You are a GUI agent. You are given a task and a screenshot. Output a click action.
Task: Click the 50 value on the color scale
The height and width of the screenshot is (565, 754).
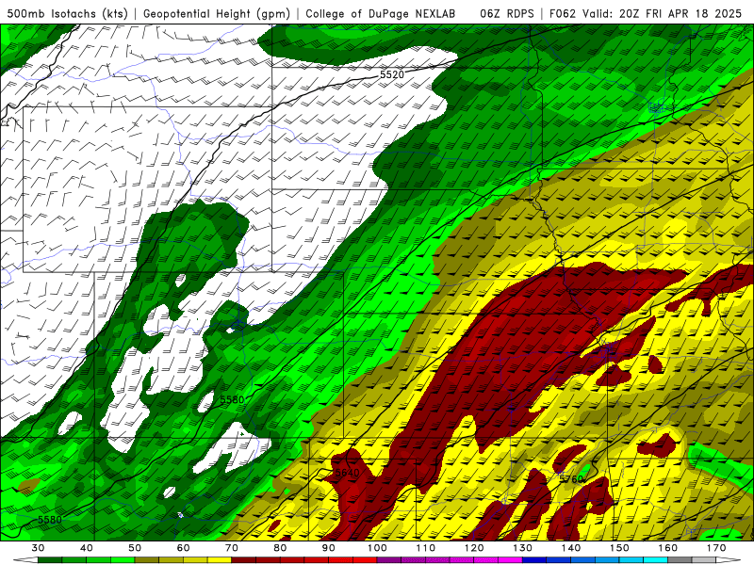tap(135, 548)
